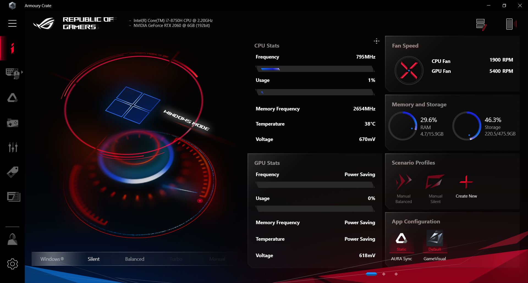
Task: Open the Device keyboard and mouse sidebar icon
Action: pyautogui.click(x=13, y=73)
